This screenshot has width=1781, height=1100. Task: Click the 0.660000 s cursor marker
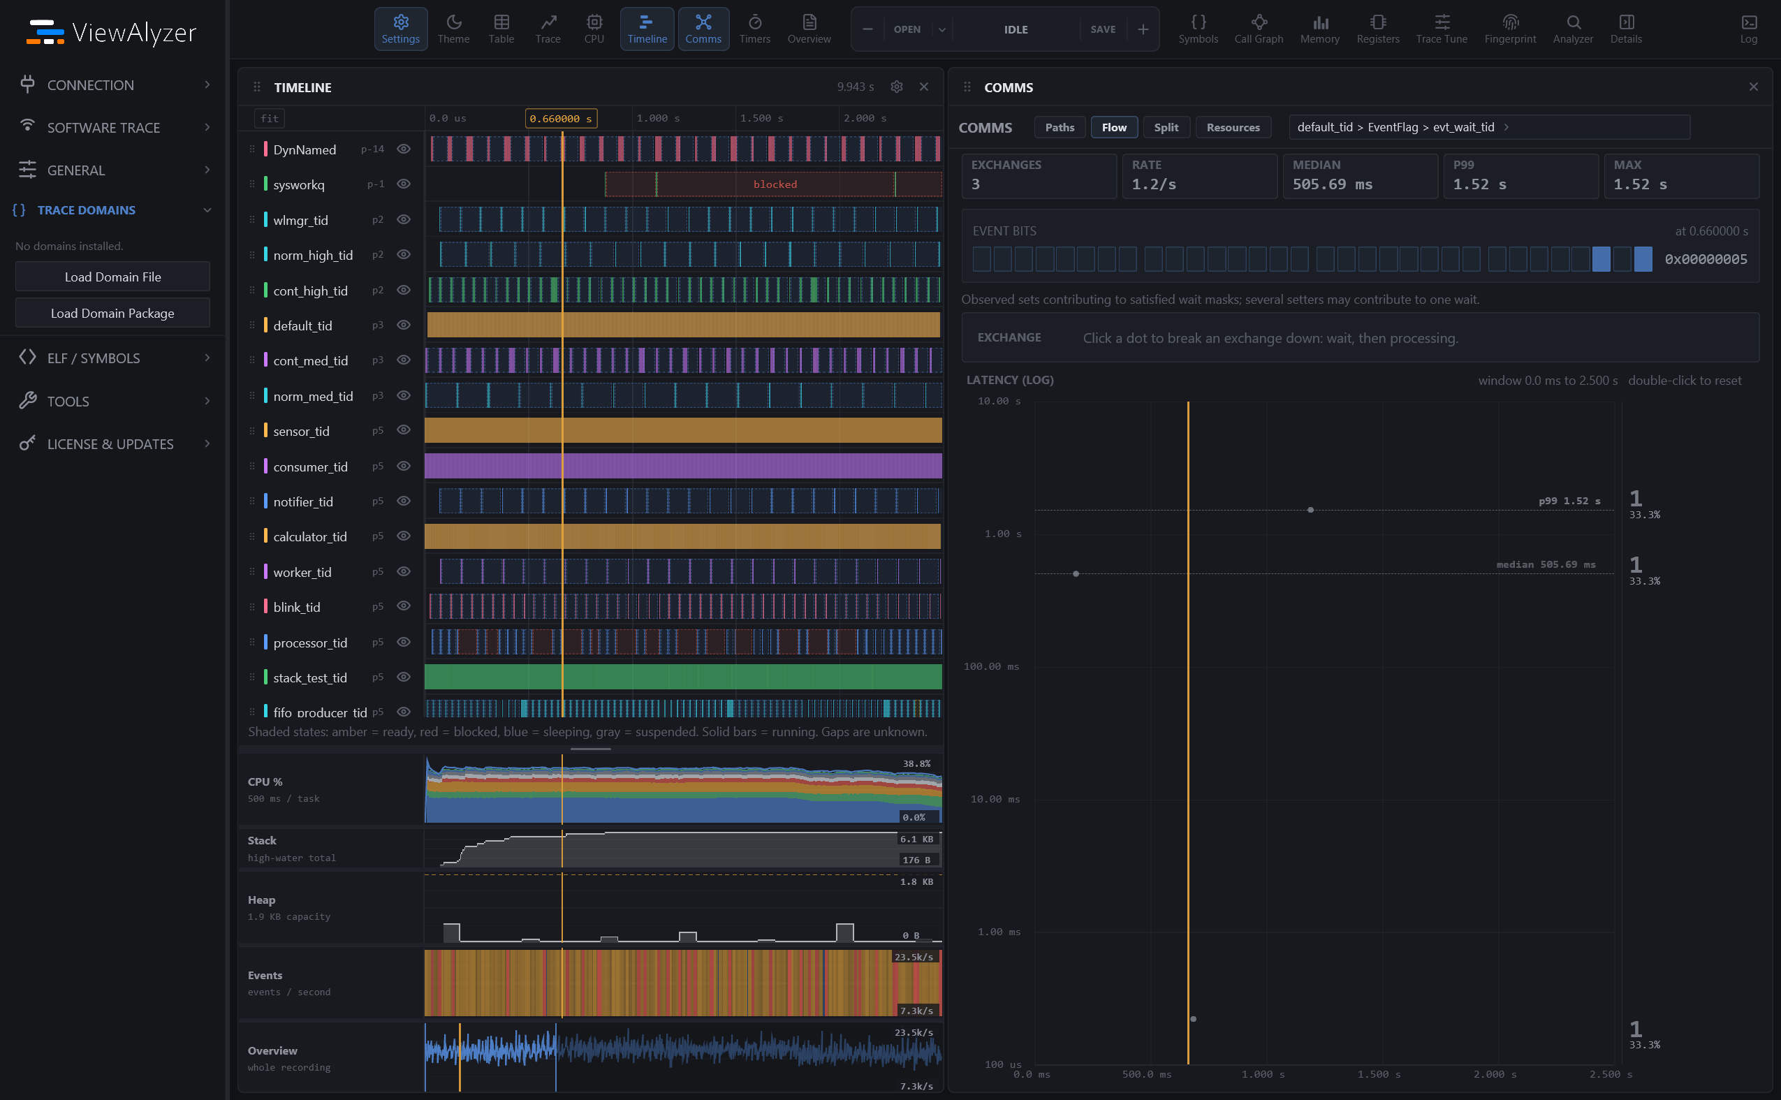(x=561, y=118)
